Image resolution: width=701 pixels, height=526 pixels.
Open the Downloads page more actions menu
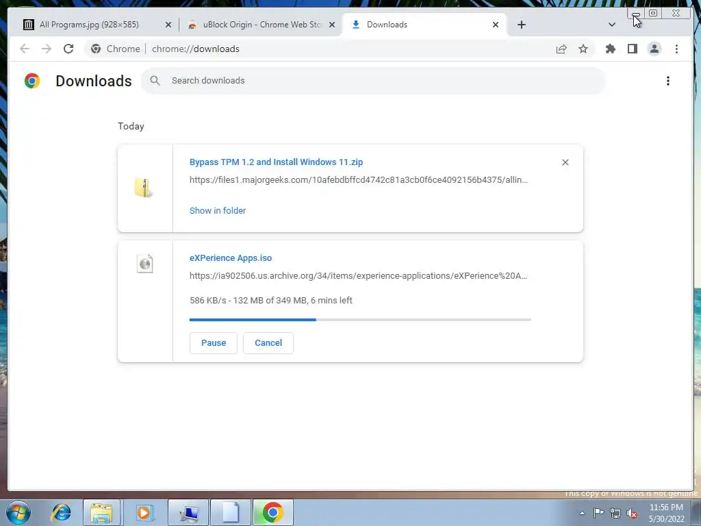668,81
